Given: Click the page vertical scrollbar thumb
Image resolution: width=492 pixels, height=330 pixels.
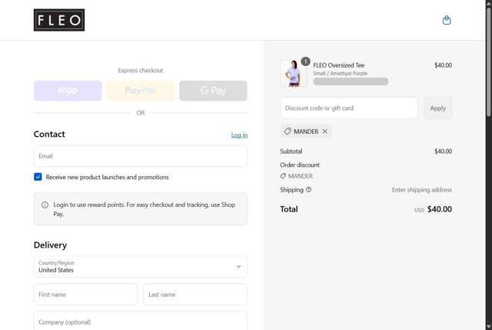Looking at the screenshot, I should [x=489, y=62].
